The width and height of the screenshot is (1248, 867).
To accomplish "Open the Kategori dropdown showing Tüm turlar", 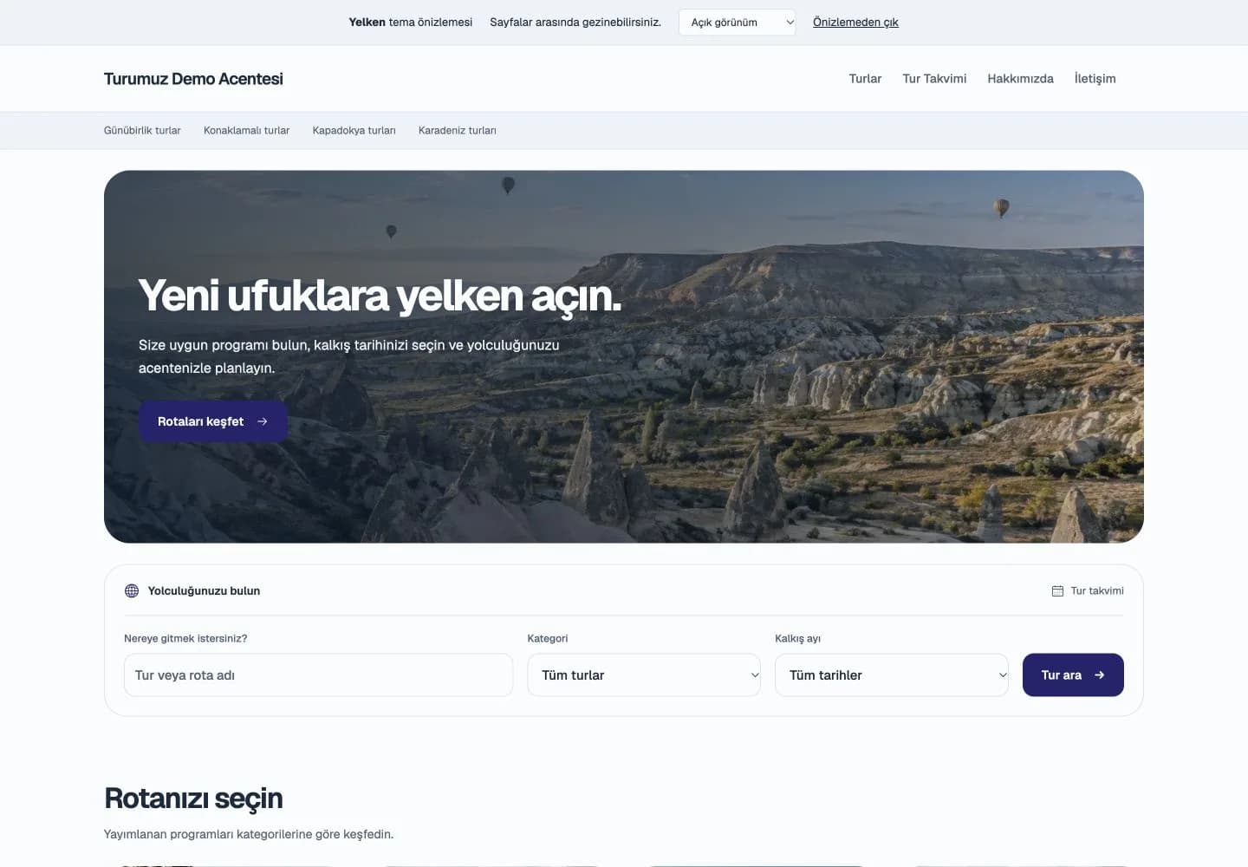I will [644, 675].
